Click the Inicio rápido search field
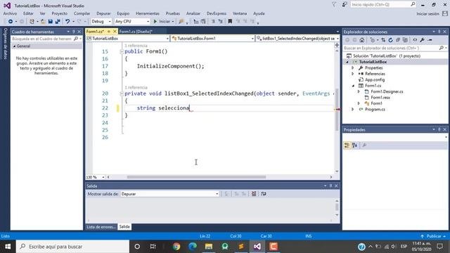This screenshot has height=253, width=450. tap(382, 5)
